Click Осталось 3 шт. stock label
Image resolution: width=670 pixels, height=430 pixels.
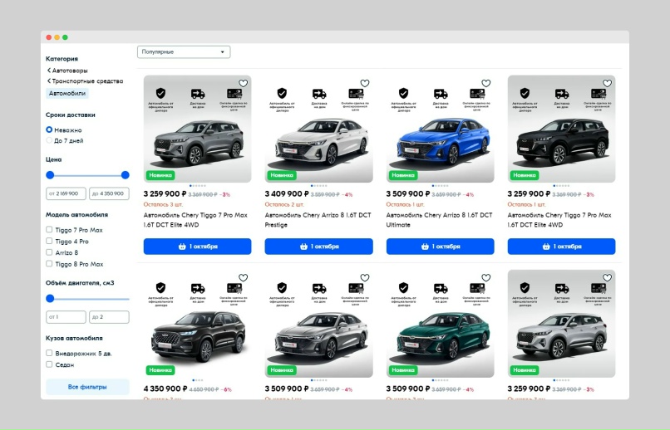point(163,204)
